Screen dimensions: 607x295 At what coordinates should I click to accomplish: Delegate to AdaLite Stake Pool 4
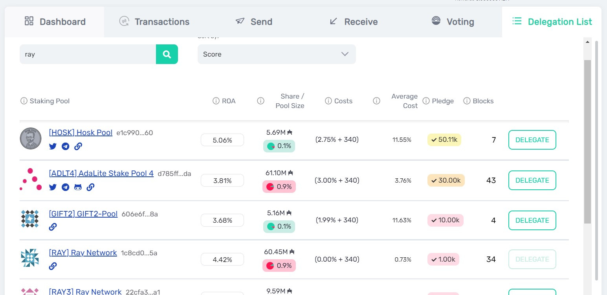(x=532, y=180)
